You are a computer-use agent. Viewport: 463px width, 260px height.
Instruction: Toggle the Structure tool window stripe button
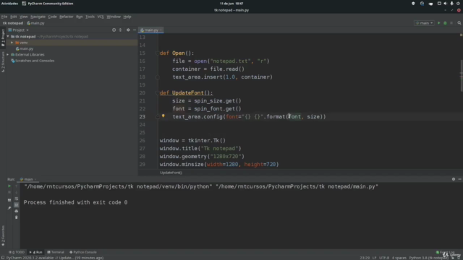3,62
